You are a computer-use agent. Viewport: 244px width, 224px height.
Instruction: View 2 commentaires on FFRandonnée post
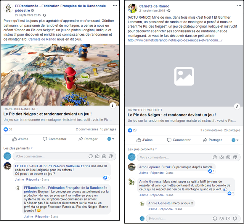click(x=87, y=129)
